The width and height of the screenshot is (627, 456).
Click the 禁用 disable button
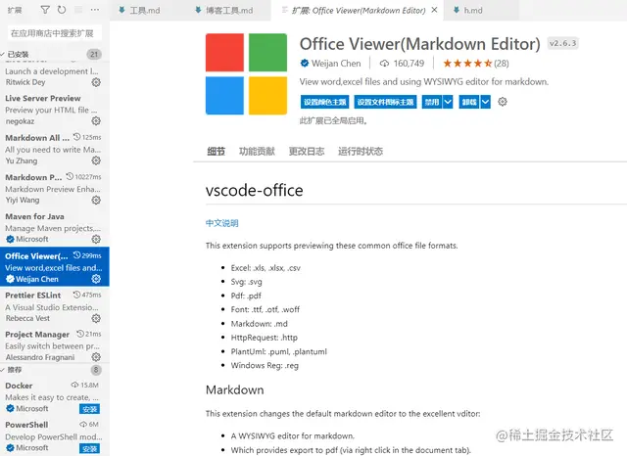(x=432, y=102)
